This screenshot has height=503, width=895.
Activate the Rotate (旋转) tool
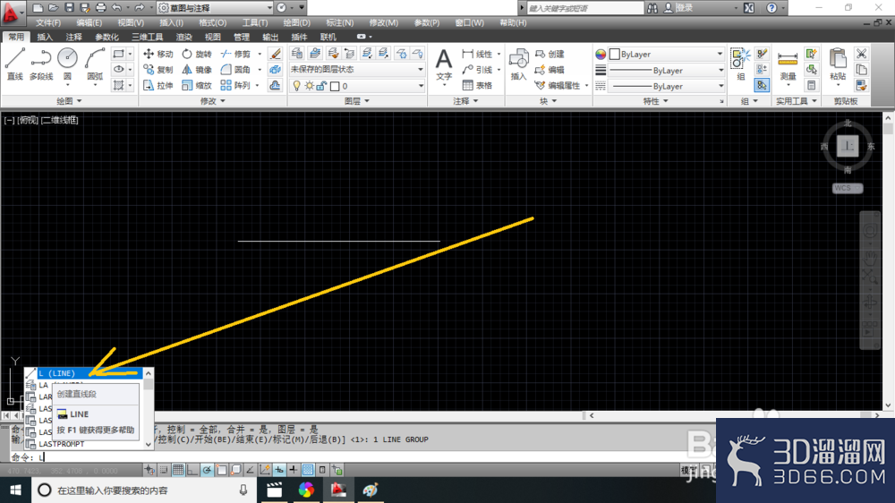(197, 54)
